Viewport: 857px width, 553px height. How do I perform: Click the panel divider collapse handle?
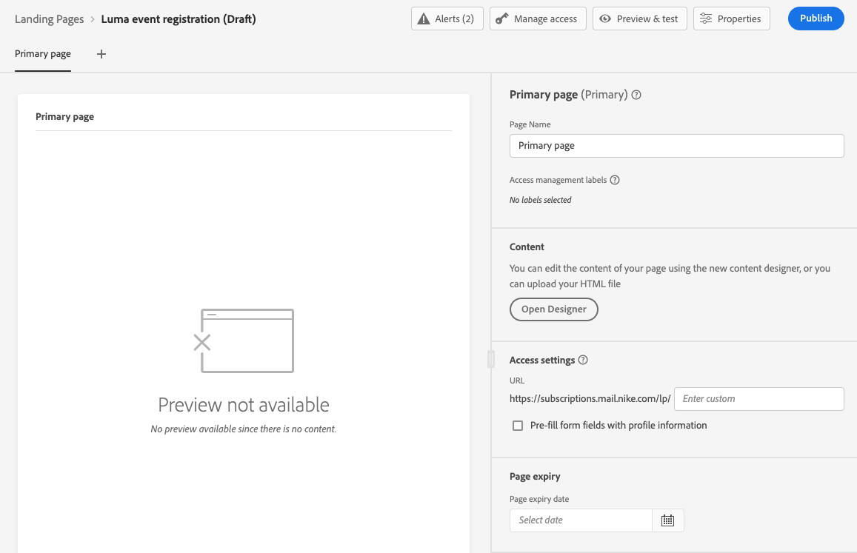tap(490, 359)
